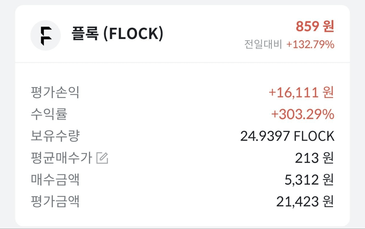The height and width of the screenshot is (229, 365).
Task: Click the +303.29% return rate value
Action: pos(303,114)
